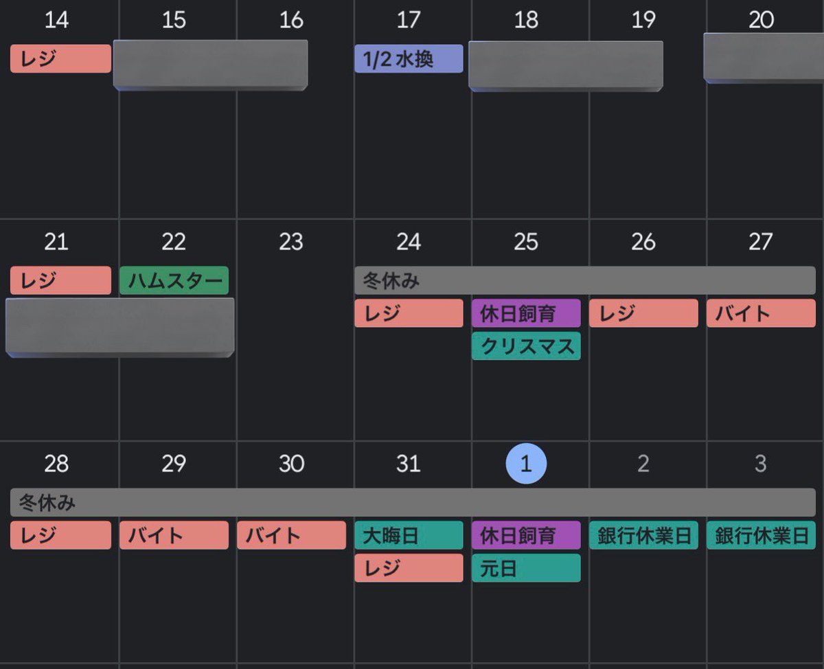Select date 28

click(x=56, y=464)
